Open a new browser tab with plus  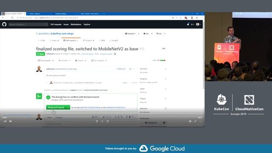104,14
